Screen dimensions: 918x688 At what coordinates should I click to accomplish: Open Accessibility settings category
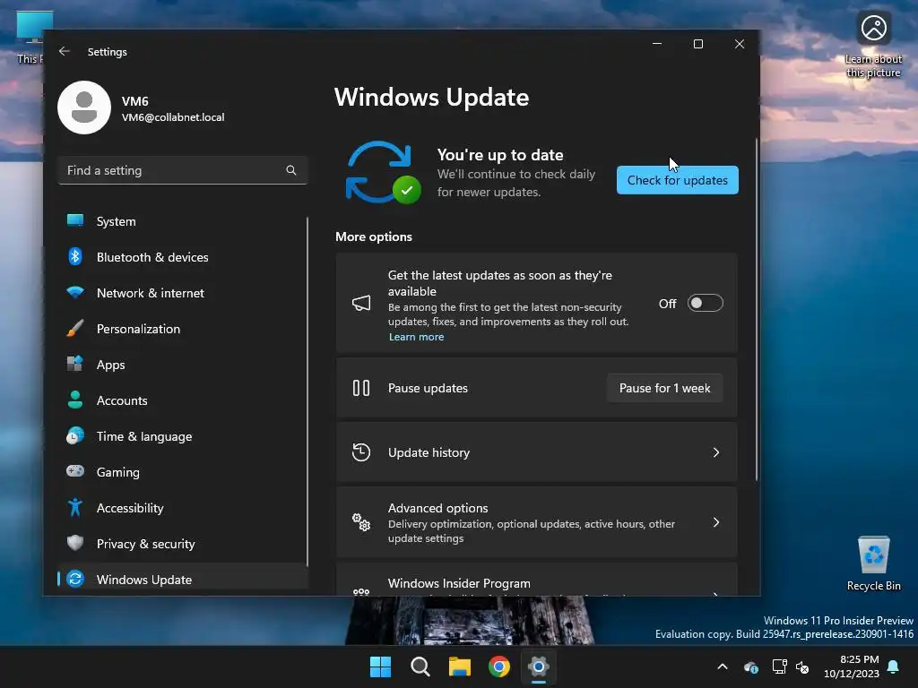[x=183, y=508]
